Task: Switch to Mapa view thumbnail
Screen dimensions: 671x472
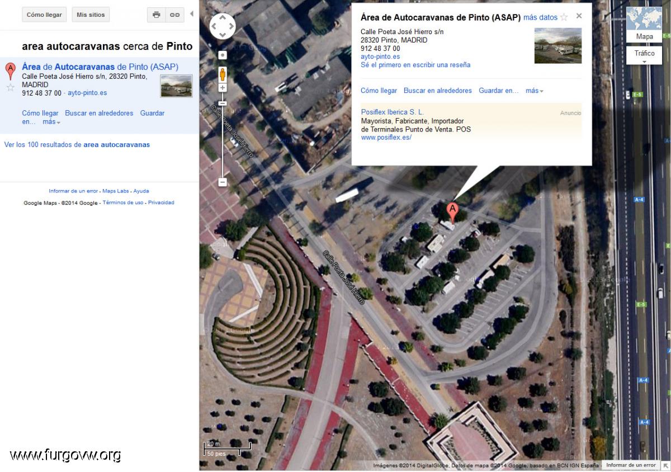Action: point(644,25)
